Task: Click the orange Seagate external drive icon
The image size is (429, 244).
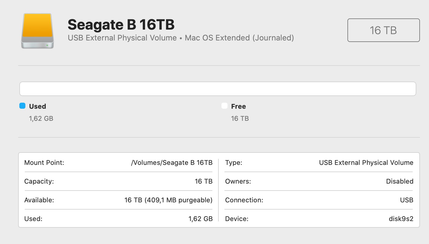Action: click(37, 30)
